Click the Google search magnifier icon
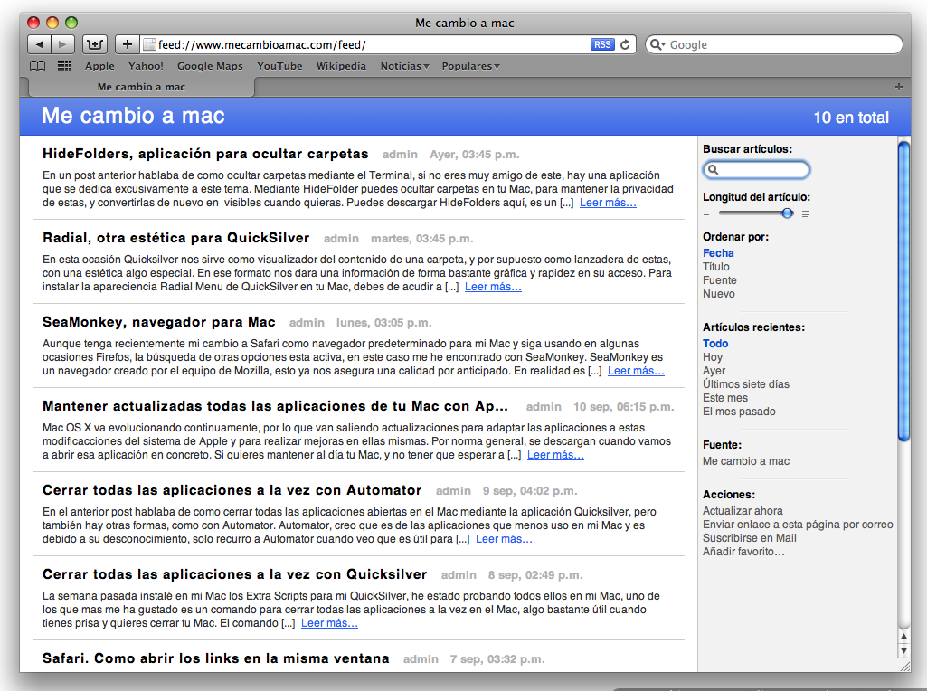The image size is (927, 691). [x=657, y=44]
